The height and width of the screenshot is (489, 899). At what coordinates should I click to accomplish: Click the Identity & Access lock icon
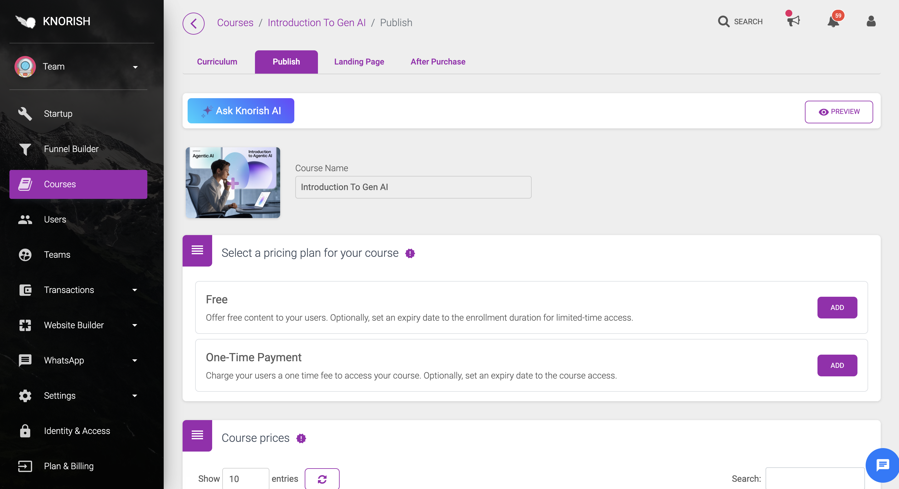[25, 431]
